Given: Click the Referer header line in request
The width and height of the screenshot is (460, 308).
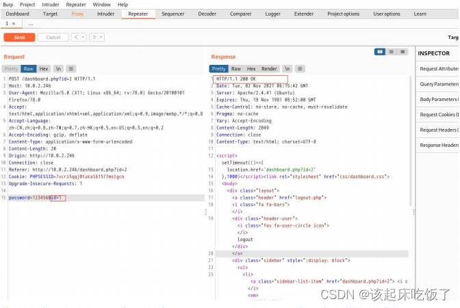Looking at the screenshot, I should (68, 169).
